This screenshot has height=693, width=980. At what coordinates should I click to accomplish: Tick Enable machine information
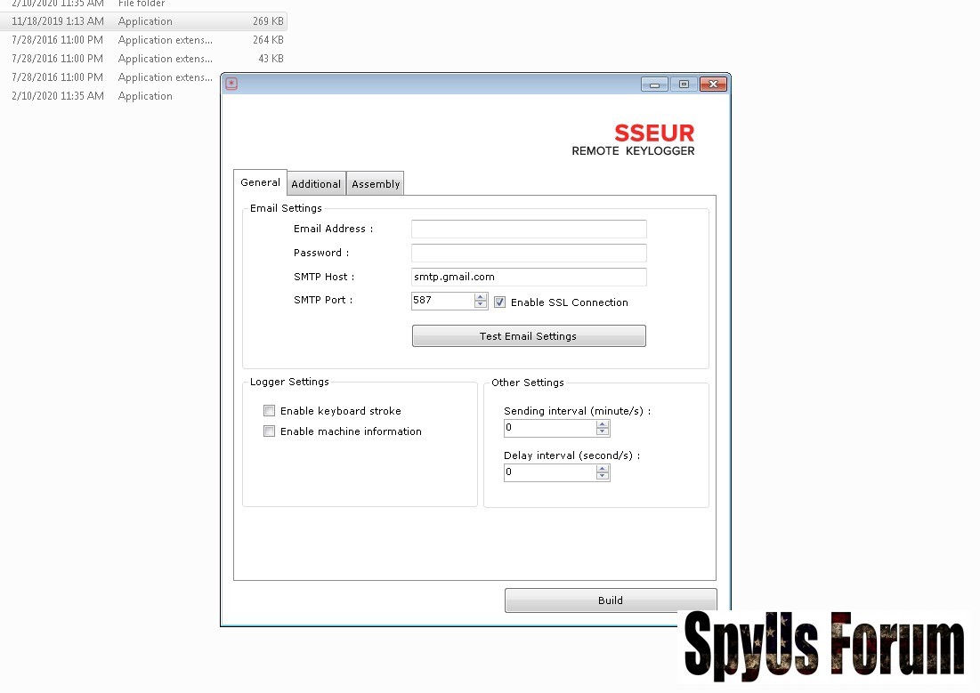coord(270,431)
